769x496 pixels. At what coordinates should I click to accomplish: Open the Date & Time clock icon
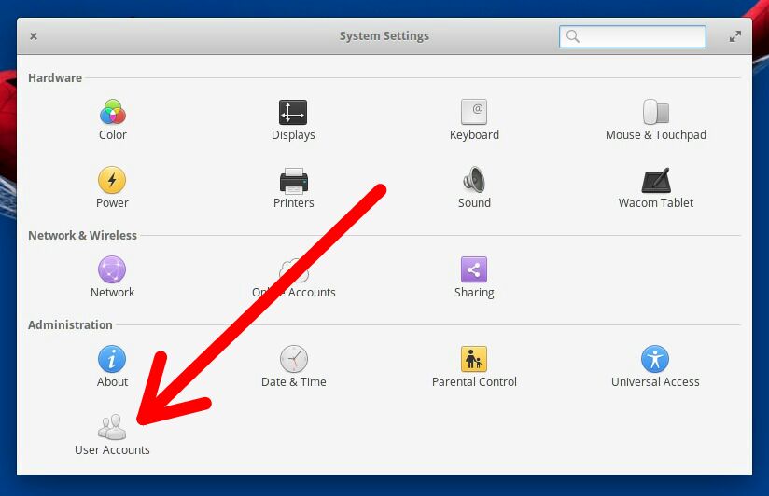pyautogui.click(x=294, y=359)
